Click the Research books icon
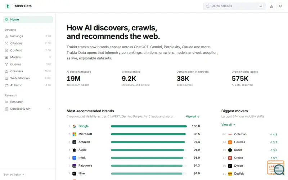 tap(6, 102)
